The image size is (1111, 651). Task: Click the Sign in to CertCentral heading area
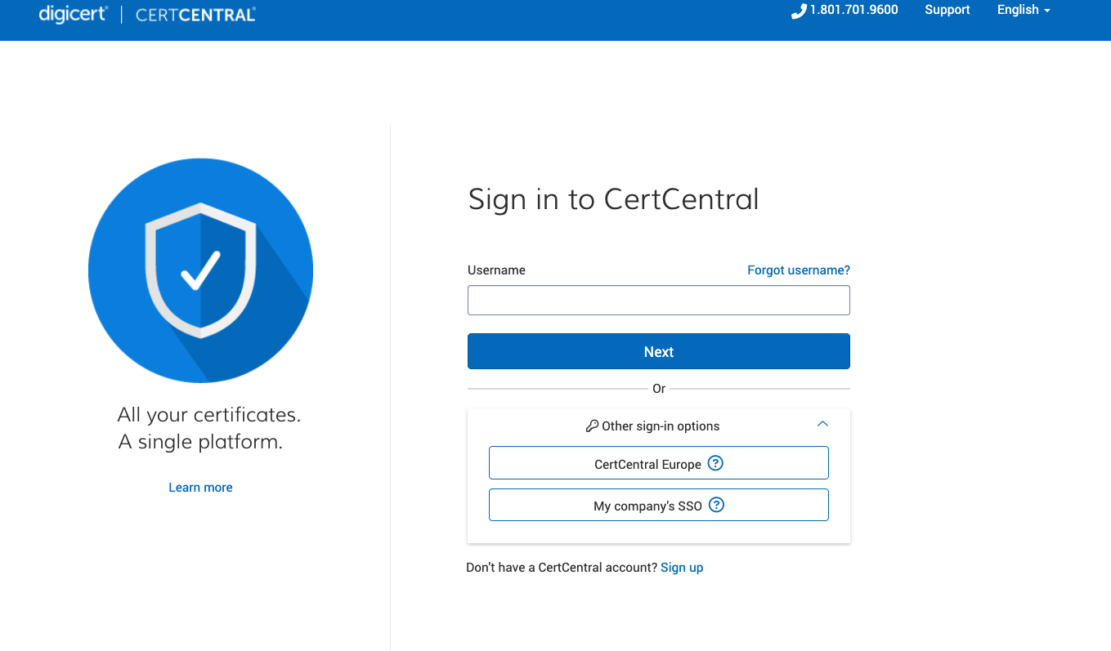pyautogui.click(x=613, y=198)
